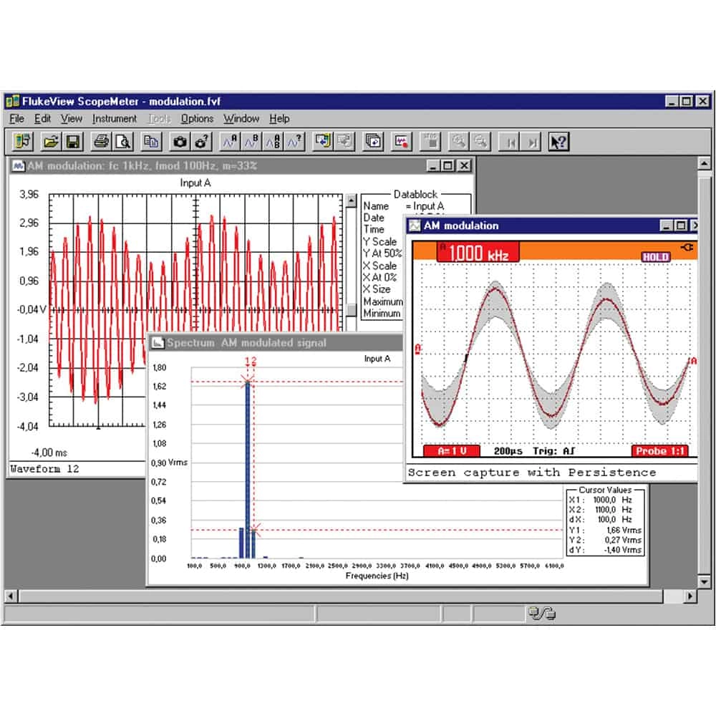716x716 pixels.
Task: Click the Save toolbar icon
Action: (x=70, y=141)
